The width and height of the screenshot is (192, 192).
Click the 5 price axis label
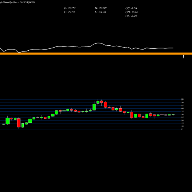[x=182, y=129]
